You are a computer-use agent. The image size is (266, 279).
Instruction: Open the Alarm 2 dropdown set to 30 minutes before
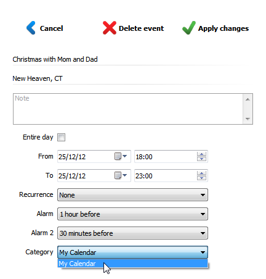(132, 233)
